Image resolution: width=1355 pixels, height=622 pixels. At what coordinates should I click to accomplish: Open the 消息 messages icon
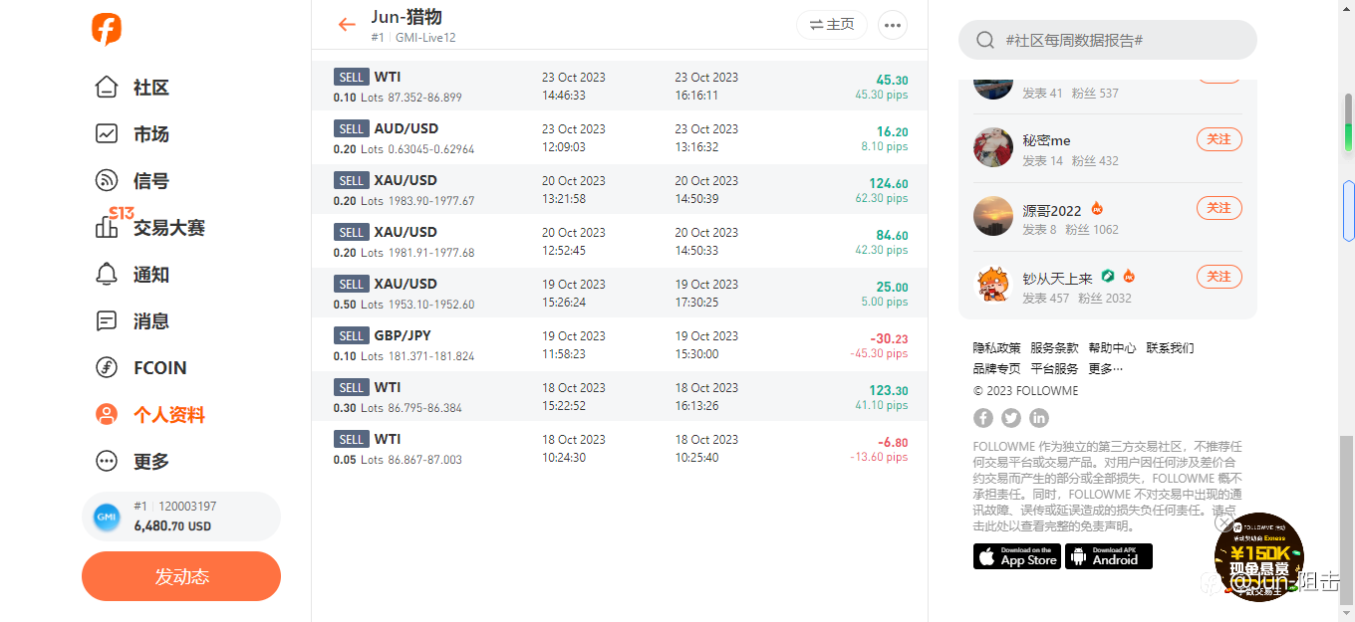pos(107,321)
